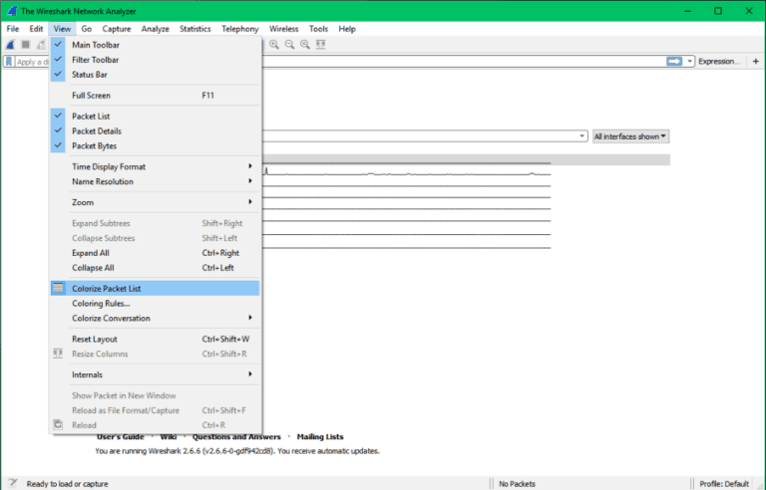
Task: Click the zoom out magnifier icon
Action: click(289, 45)
